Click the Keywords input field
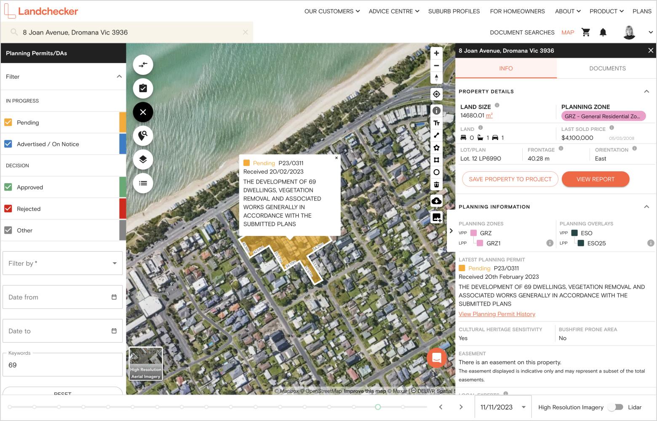 coord(62,365)
